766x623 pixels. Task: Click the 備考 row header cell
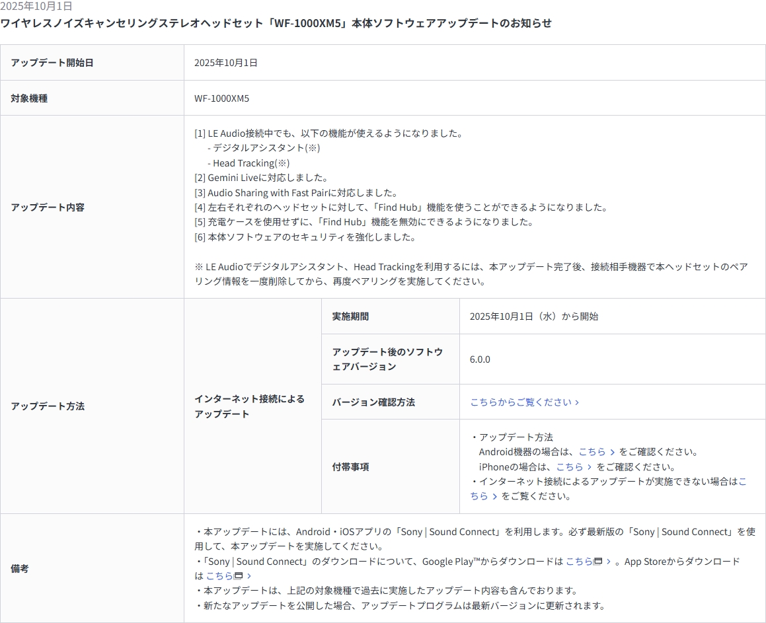coord(20,569)
